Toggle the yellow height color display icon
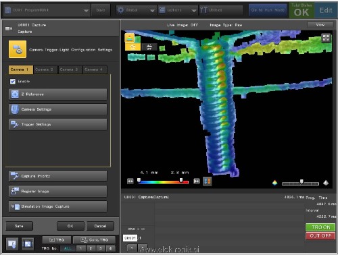This screenshot has width=338, height=255. pyautogui.click(x=130, y=38)
